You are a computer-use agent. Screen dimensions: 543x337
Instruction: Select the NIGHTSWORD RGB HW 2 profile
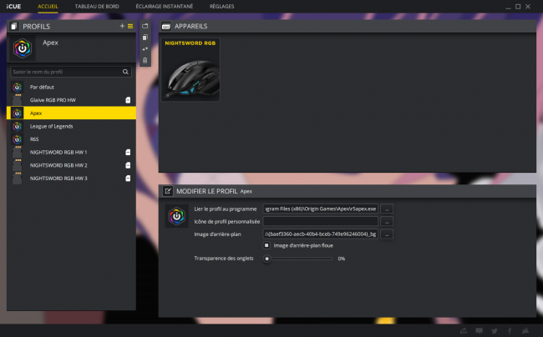(x=71, y=165)
